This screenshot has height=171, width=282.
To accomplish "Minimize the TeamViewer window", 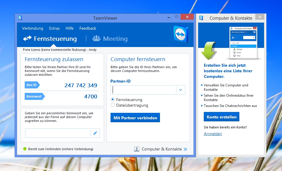I will coord(169,17).
